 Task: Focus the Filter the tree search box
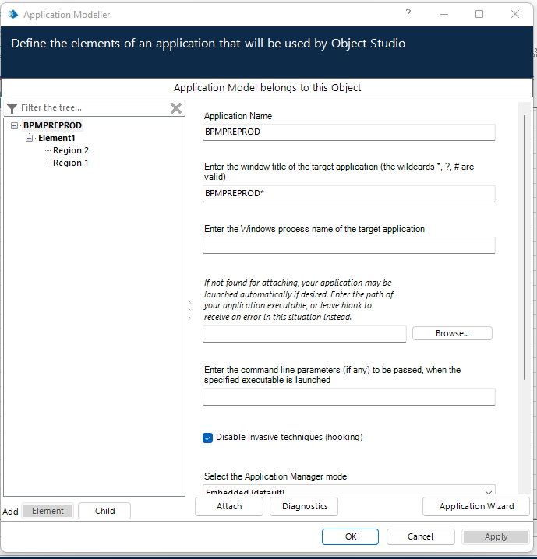(x=94, y=107)
